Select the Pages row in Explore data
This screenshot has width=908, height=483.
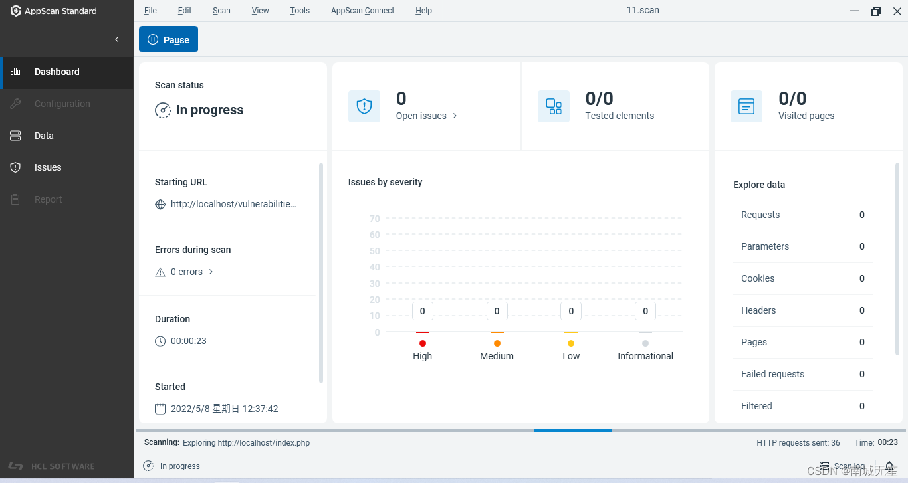point(802,342)
